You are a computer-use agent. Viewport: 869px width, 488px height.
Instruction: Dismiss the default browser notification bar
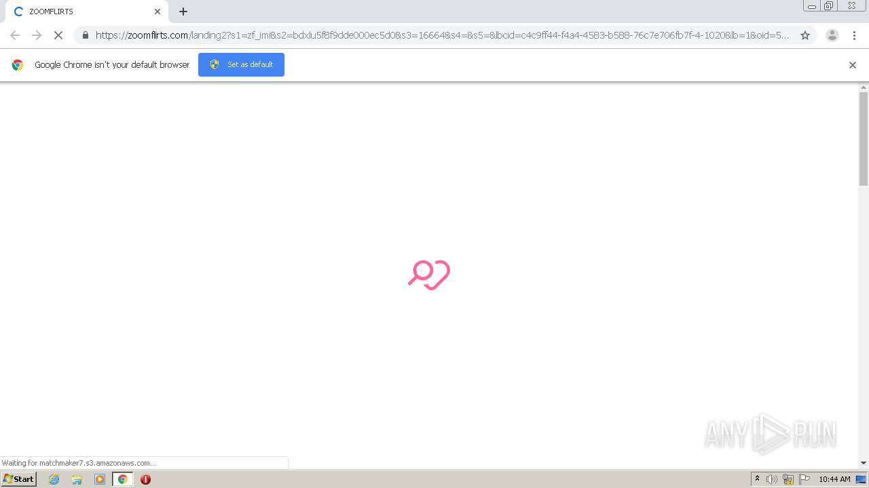853,65
